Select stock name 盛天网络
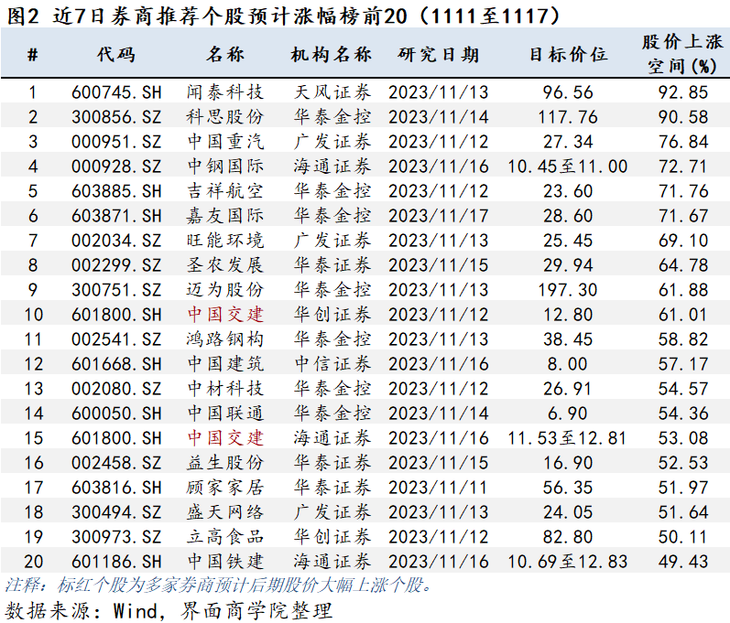This screenshot has width=730, height=623. (225, 512)
